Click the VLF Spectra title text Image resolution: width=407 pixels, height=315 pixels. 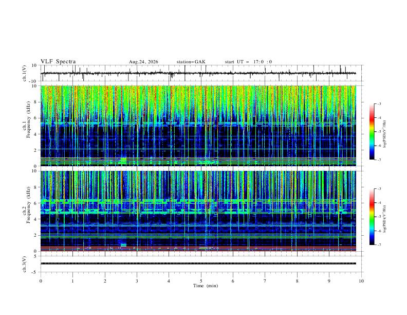[58, 62]
